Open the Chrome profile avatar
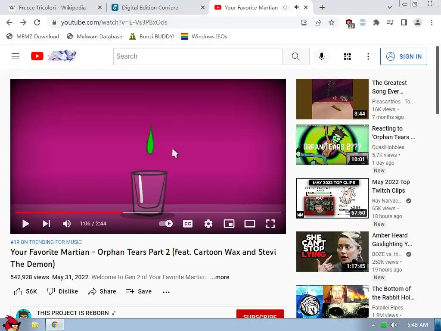441x331 pixels. 418,22
